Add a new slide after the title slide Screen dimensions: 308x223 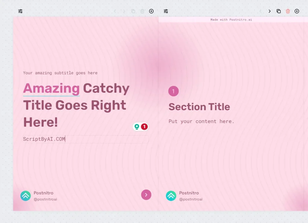[151, 11]
